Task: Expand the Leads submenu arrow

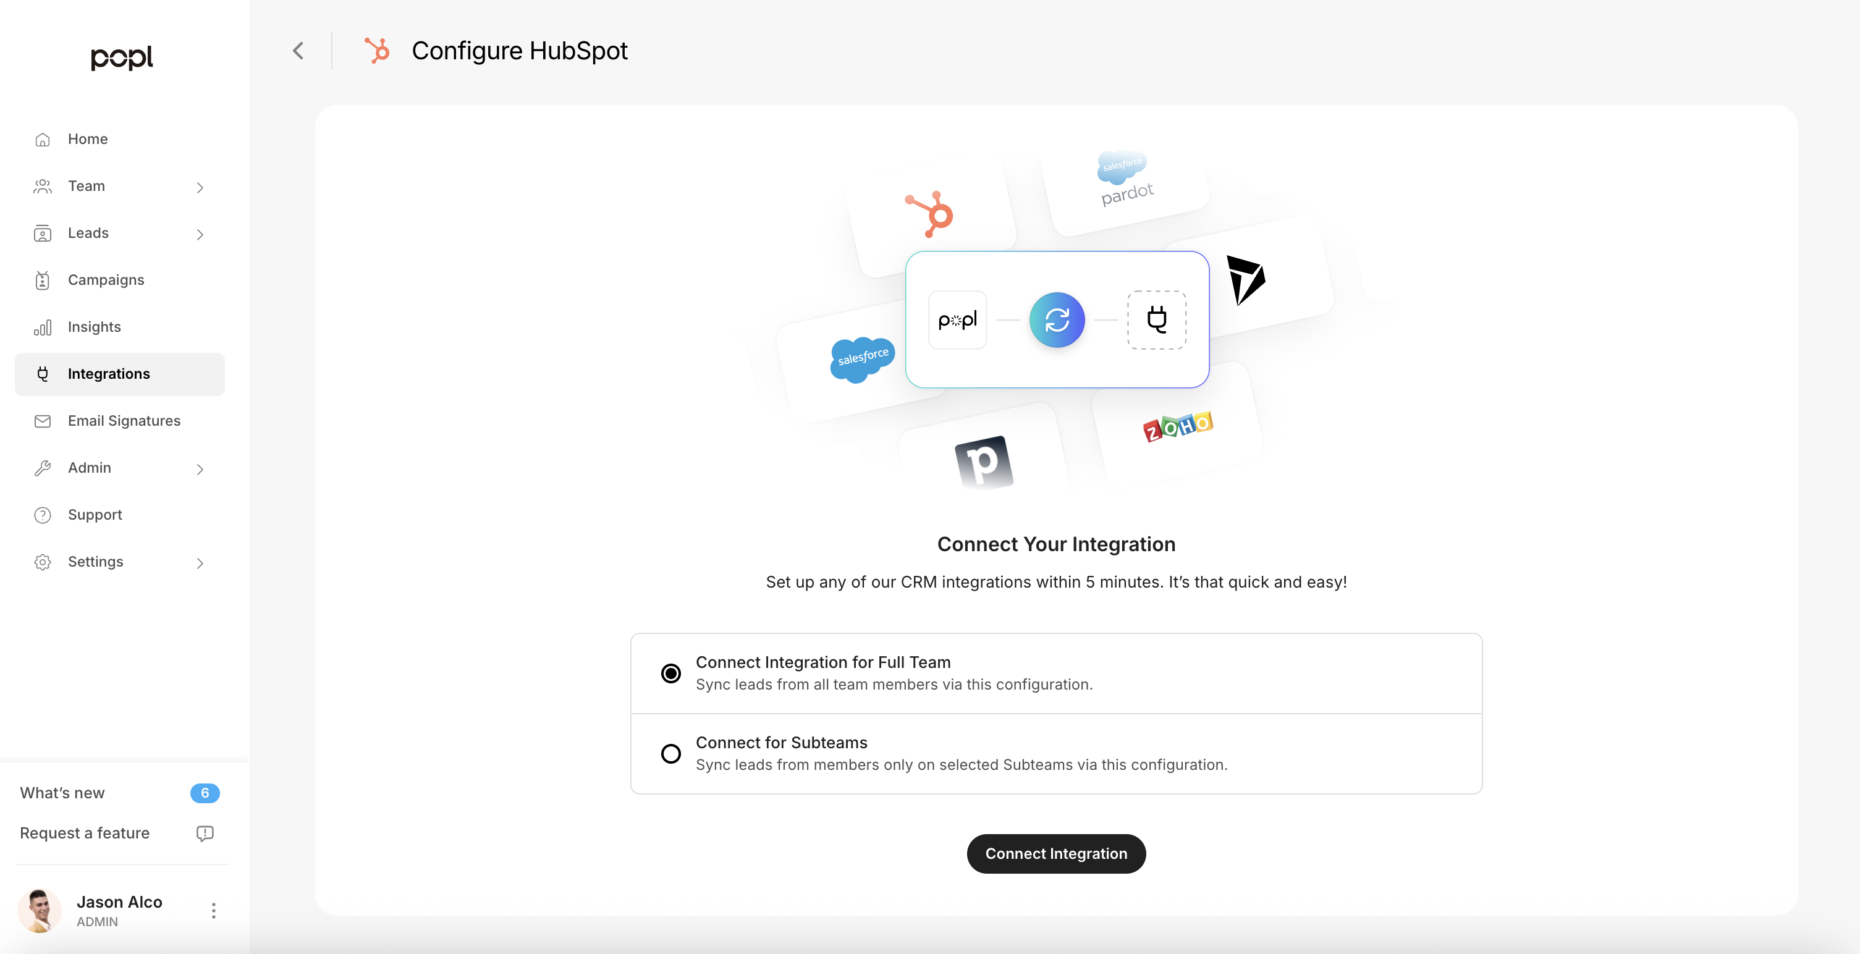Action: point(200,235)
